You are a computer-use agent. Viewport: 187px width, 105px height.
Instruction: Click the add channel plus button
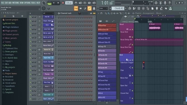point(49,103)
